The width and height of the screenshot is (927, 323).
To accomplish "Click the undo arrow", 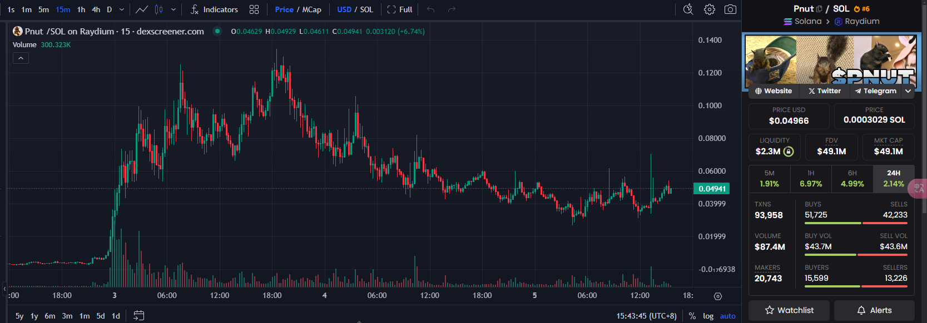I will click(430, 9).
